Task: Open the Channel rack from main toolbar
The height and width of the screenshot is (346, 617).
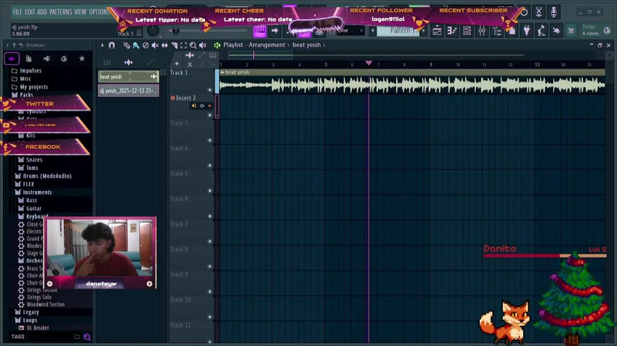Action: click(467, 31)
